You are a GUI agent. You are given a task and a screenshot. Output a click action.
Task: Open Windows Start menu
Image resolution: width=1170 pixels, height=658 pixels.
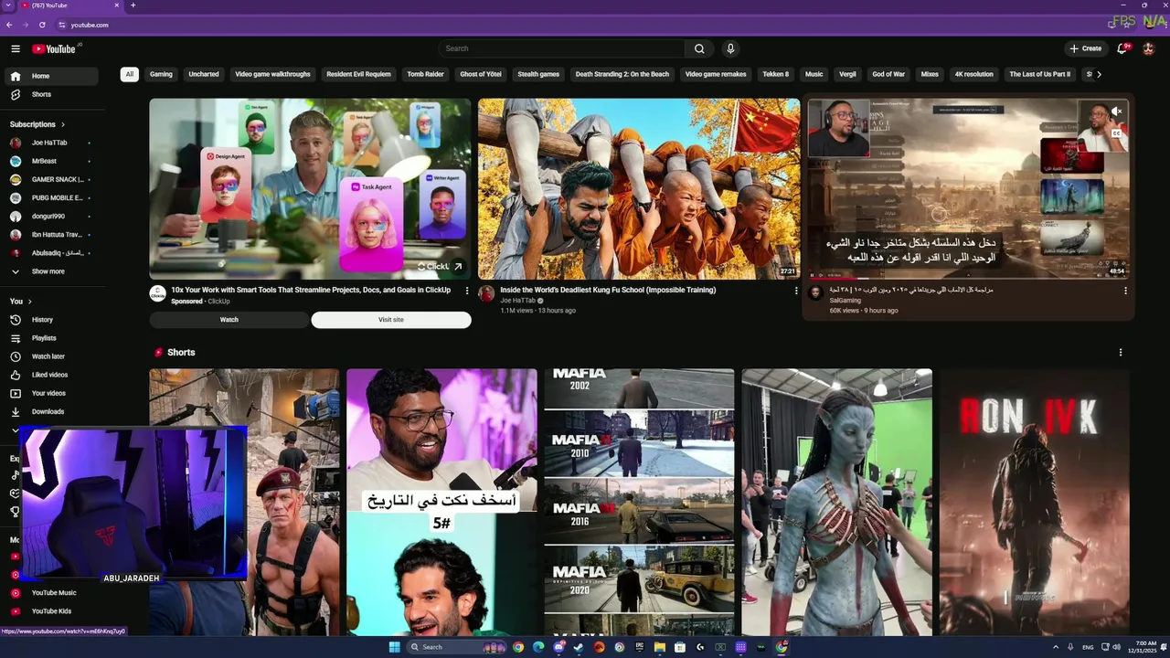tap(394, 647)
